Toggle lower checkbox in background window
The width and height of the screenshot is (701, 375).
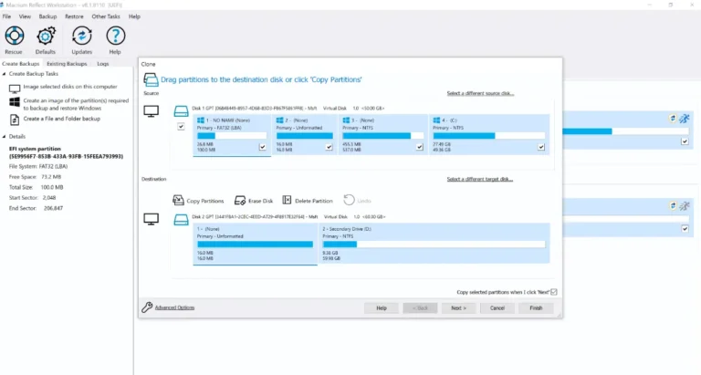(685, 228)
